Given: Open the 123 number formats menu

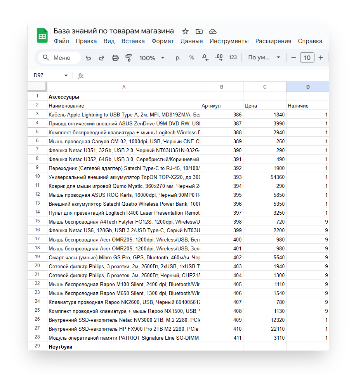Looking at the screenshot, I should (x=233, y=57).
